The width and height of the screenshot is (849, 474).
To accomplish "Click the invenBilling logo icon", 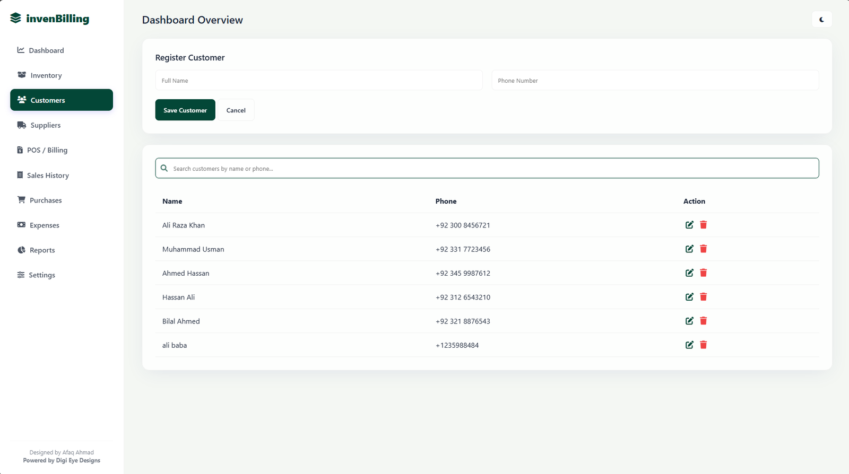I will (16, 19).
